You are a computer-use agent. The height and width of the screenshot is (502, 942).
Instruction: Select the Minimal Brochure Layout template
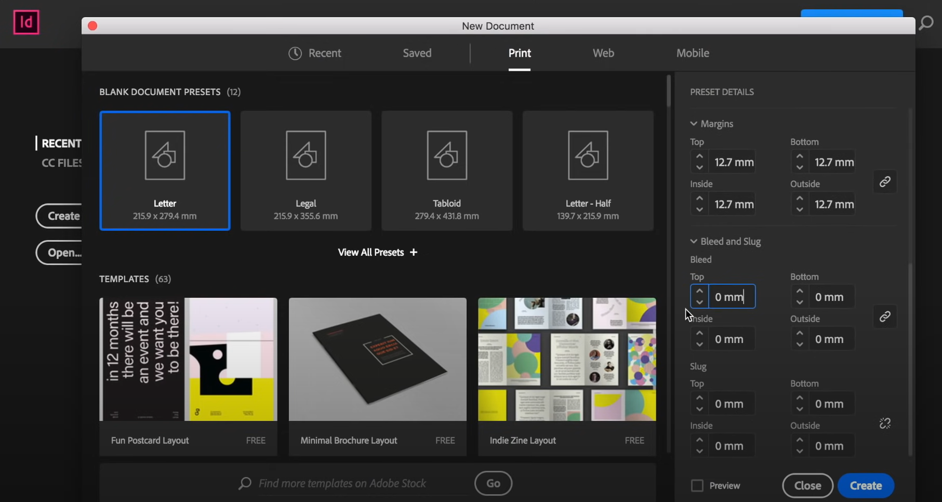pos(377,360)
